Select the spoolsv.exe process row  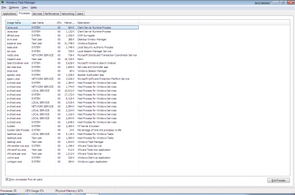click(x=72, y=75)
